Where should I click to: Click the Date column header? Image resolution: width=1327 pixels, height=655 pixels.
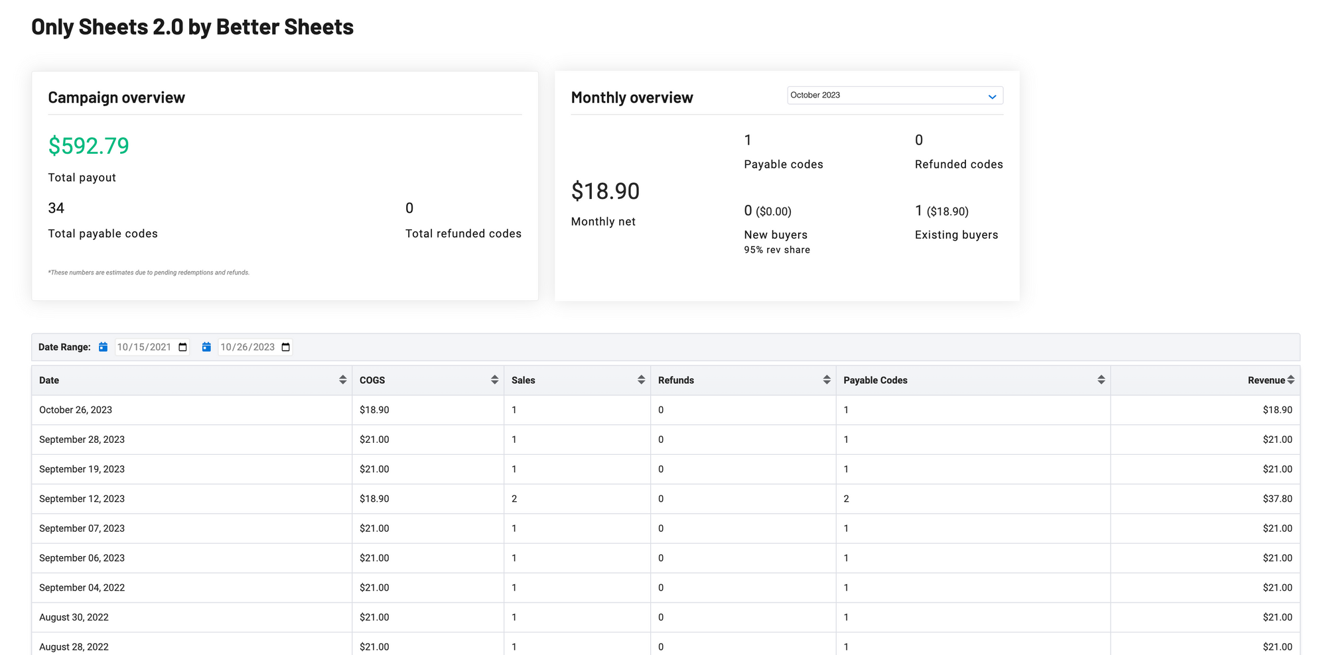(49, 381)
